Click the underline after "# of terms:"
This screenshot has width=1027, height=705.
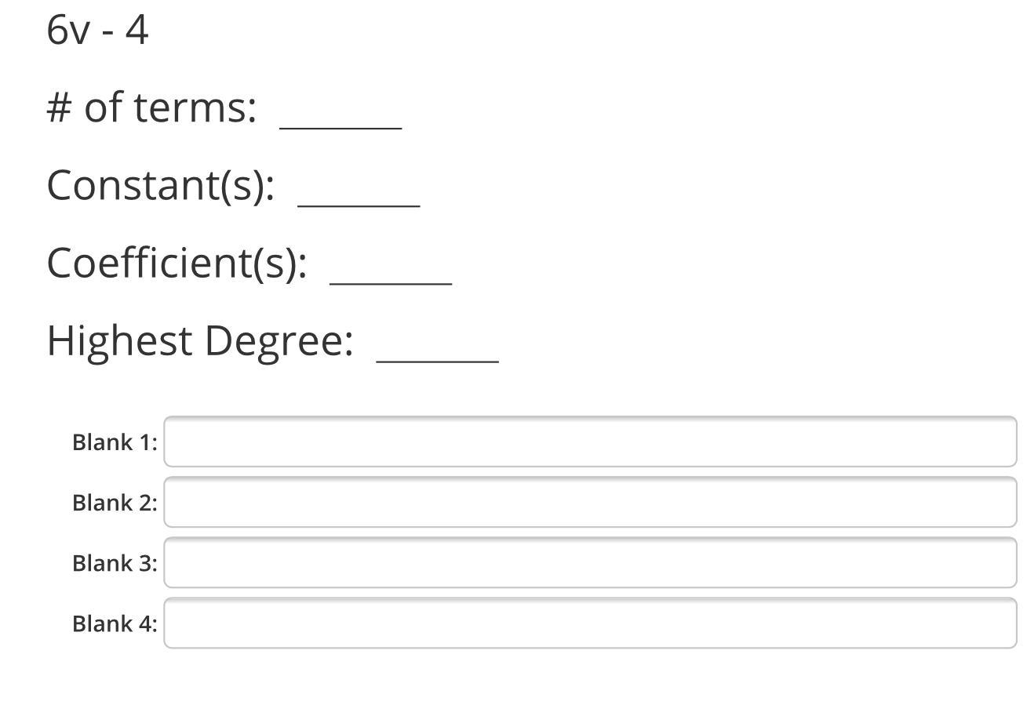tap(341, 124)
